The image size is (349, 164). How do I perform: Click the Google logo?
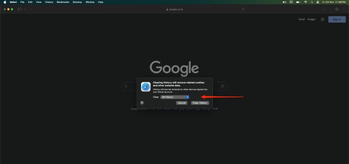pyautogui.click(x=174, y=69)
